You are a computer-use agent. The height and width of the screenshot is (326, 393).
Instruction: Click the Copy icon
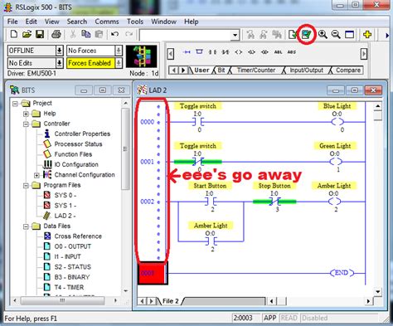[86, 34]
